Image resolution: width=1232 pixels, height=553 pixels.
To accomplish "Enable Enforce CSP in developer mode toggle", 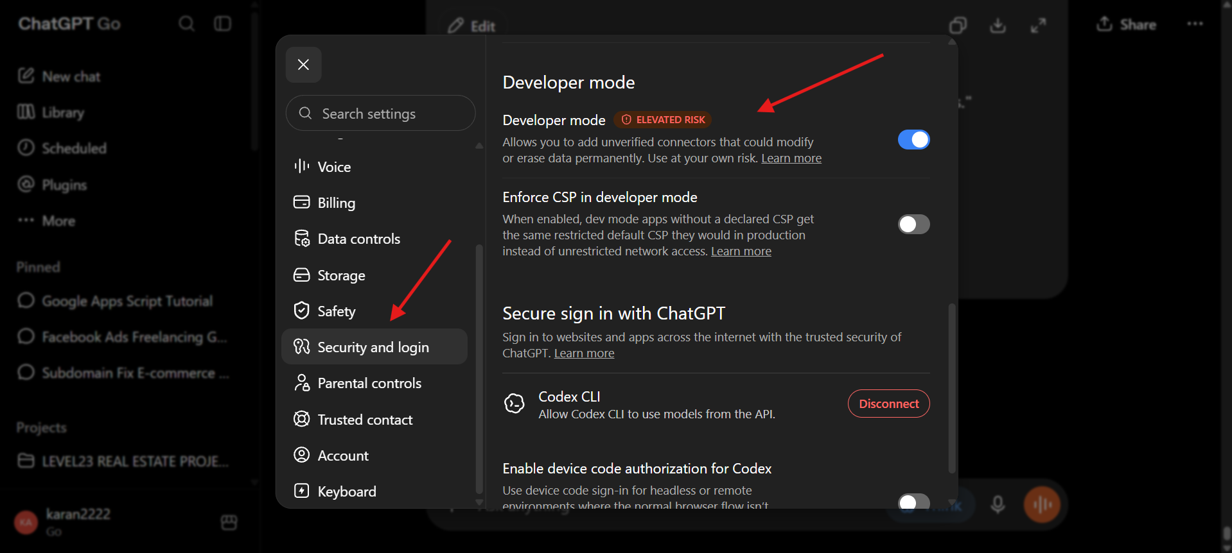I will (913, 225).
